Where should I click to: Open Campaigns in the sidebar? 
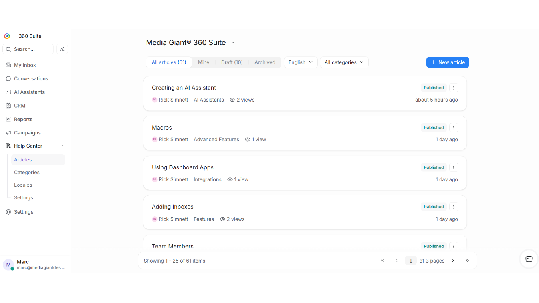coord(27,133)
